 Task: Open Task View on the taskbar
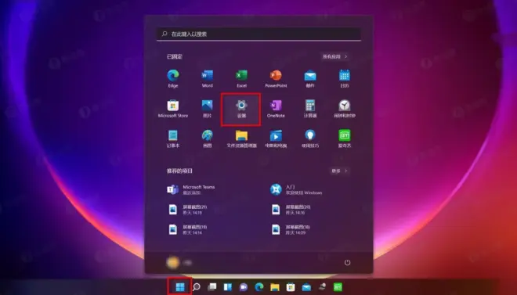212,287
